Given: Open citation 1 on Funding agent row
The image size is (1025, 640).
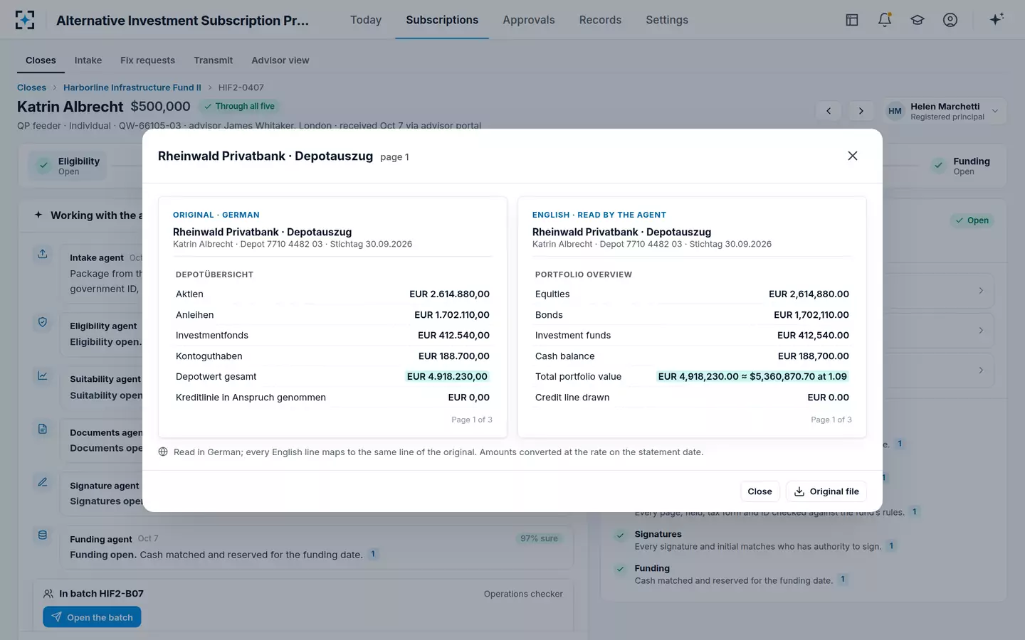Looking at the screenshot, I should coord(373,554).
